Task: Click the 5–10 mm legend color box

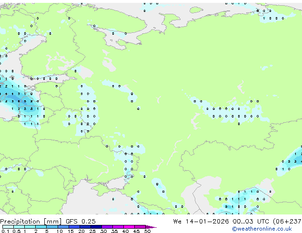Action: (x=52, y=227)
